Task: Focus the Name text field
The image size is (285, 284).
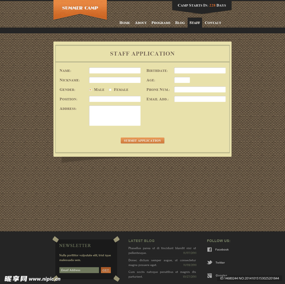Action: pos(115,71)
